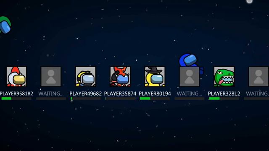Click the loading progress bar under PLAYER35874

tap(120, 99)
